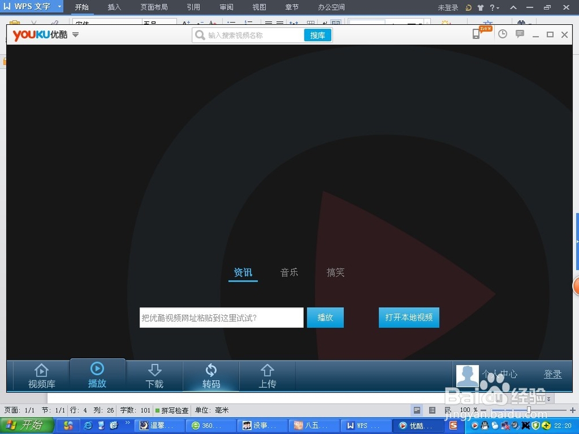The image size is (579, 434).
Task: Click the zoom slider handle
Action: tap(529, 410)
